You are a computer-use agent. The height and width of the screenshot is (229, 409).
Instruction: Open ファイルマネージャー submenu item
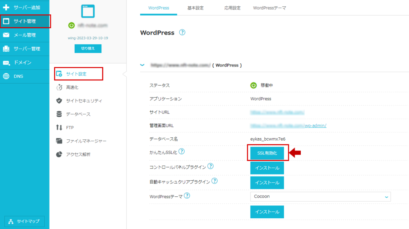point(86,141)
